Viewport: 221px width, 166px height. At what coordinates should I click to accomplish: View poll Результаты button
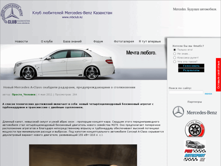pos(191,70)
